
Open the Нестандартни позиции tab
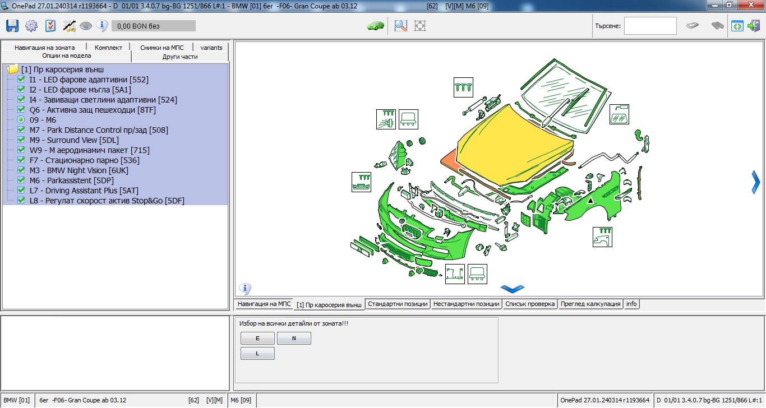point(466,304)
